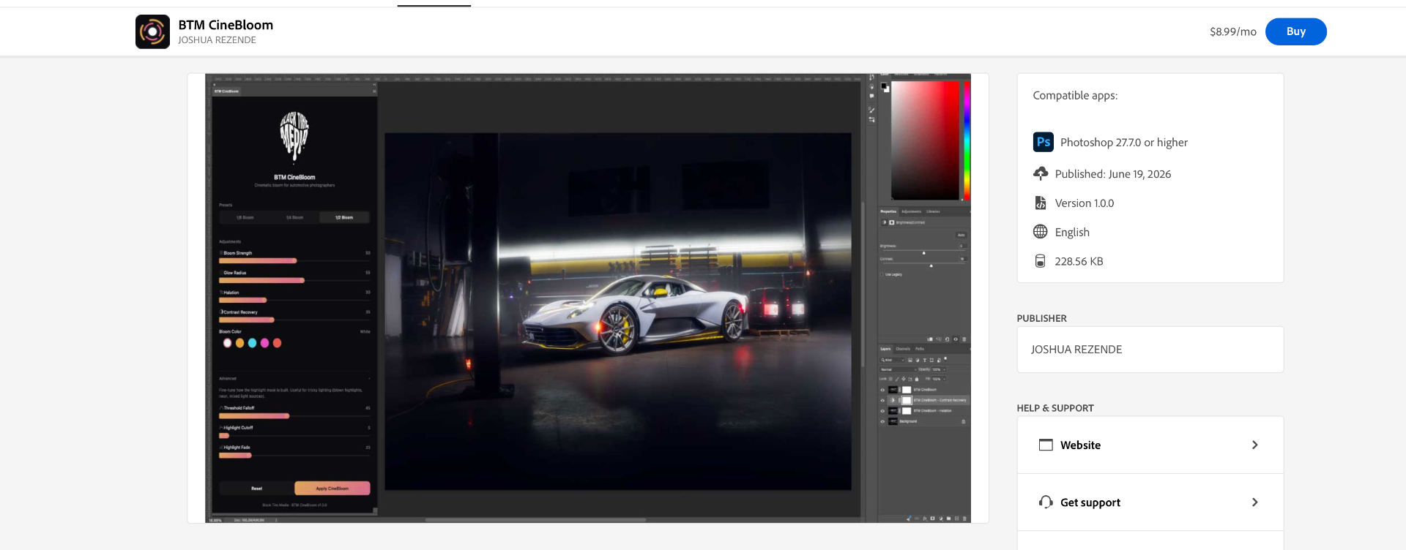The height and width of the screenshot is (550, 1406).
Task: Open JOSHUA REZENDE link under the plugin title
Action: pos(217,40)
